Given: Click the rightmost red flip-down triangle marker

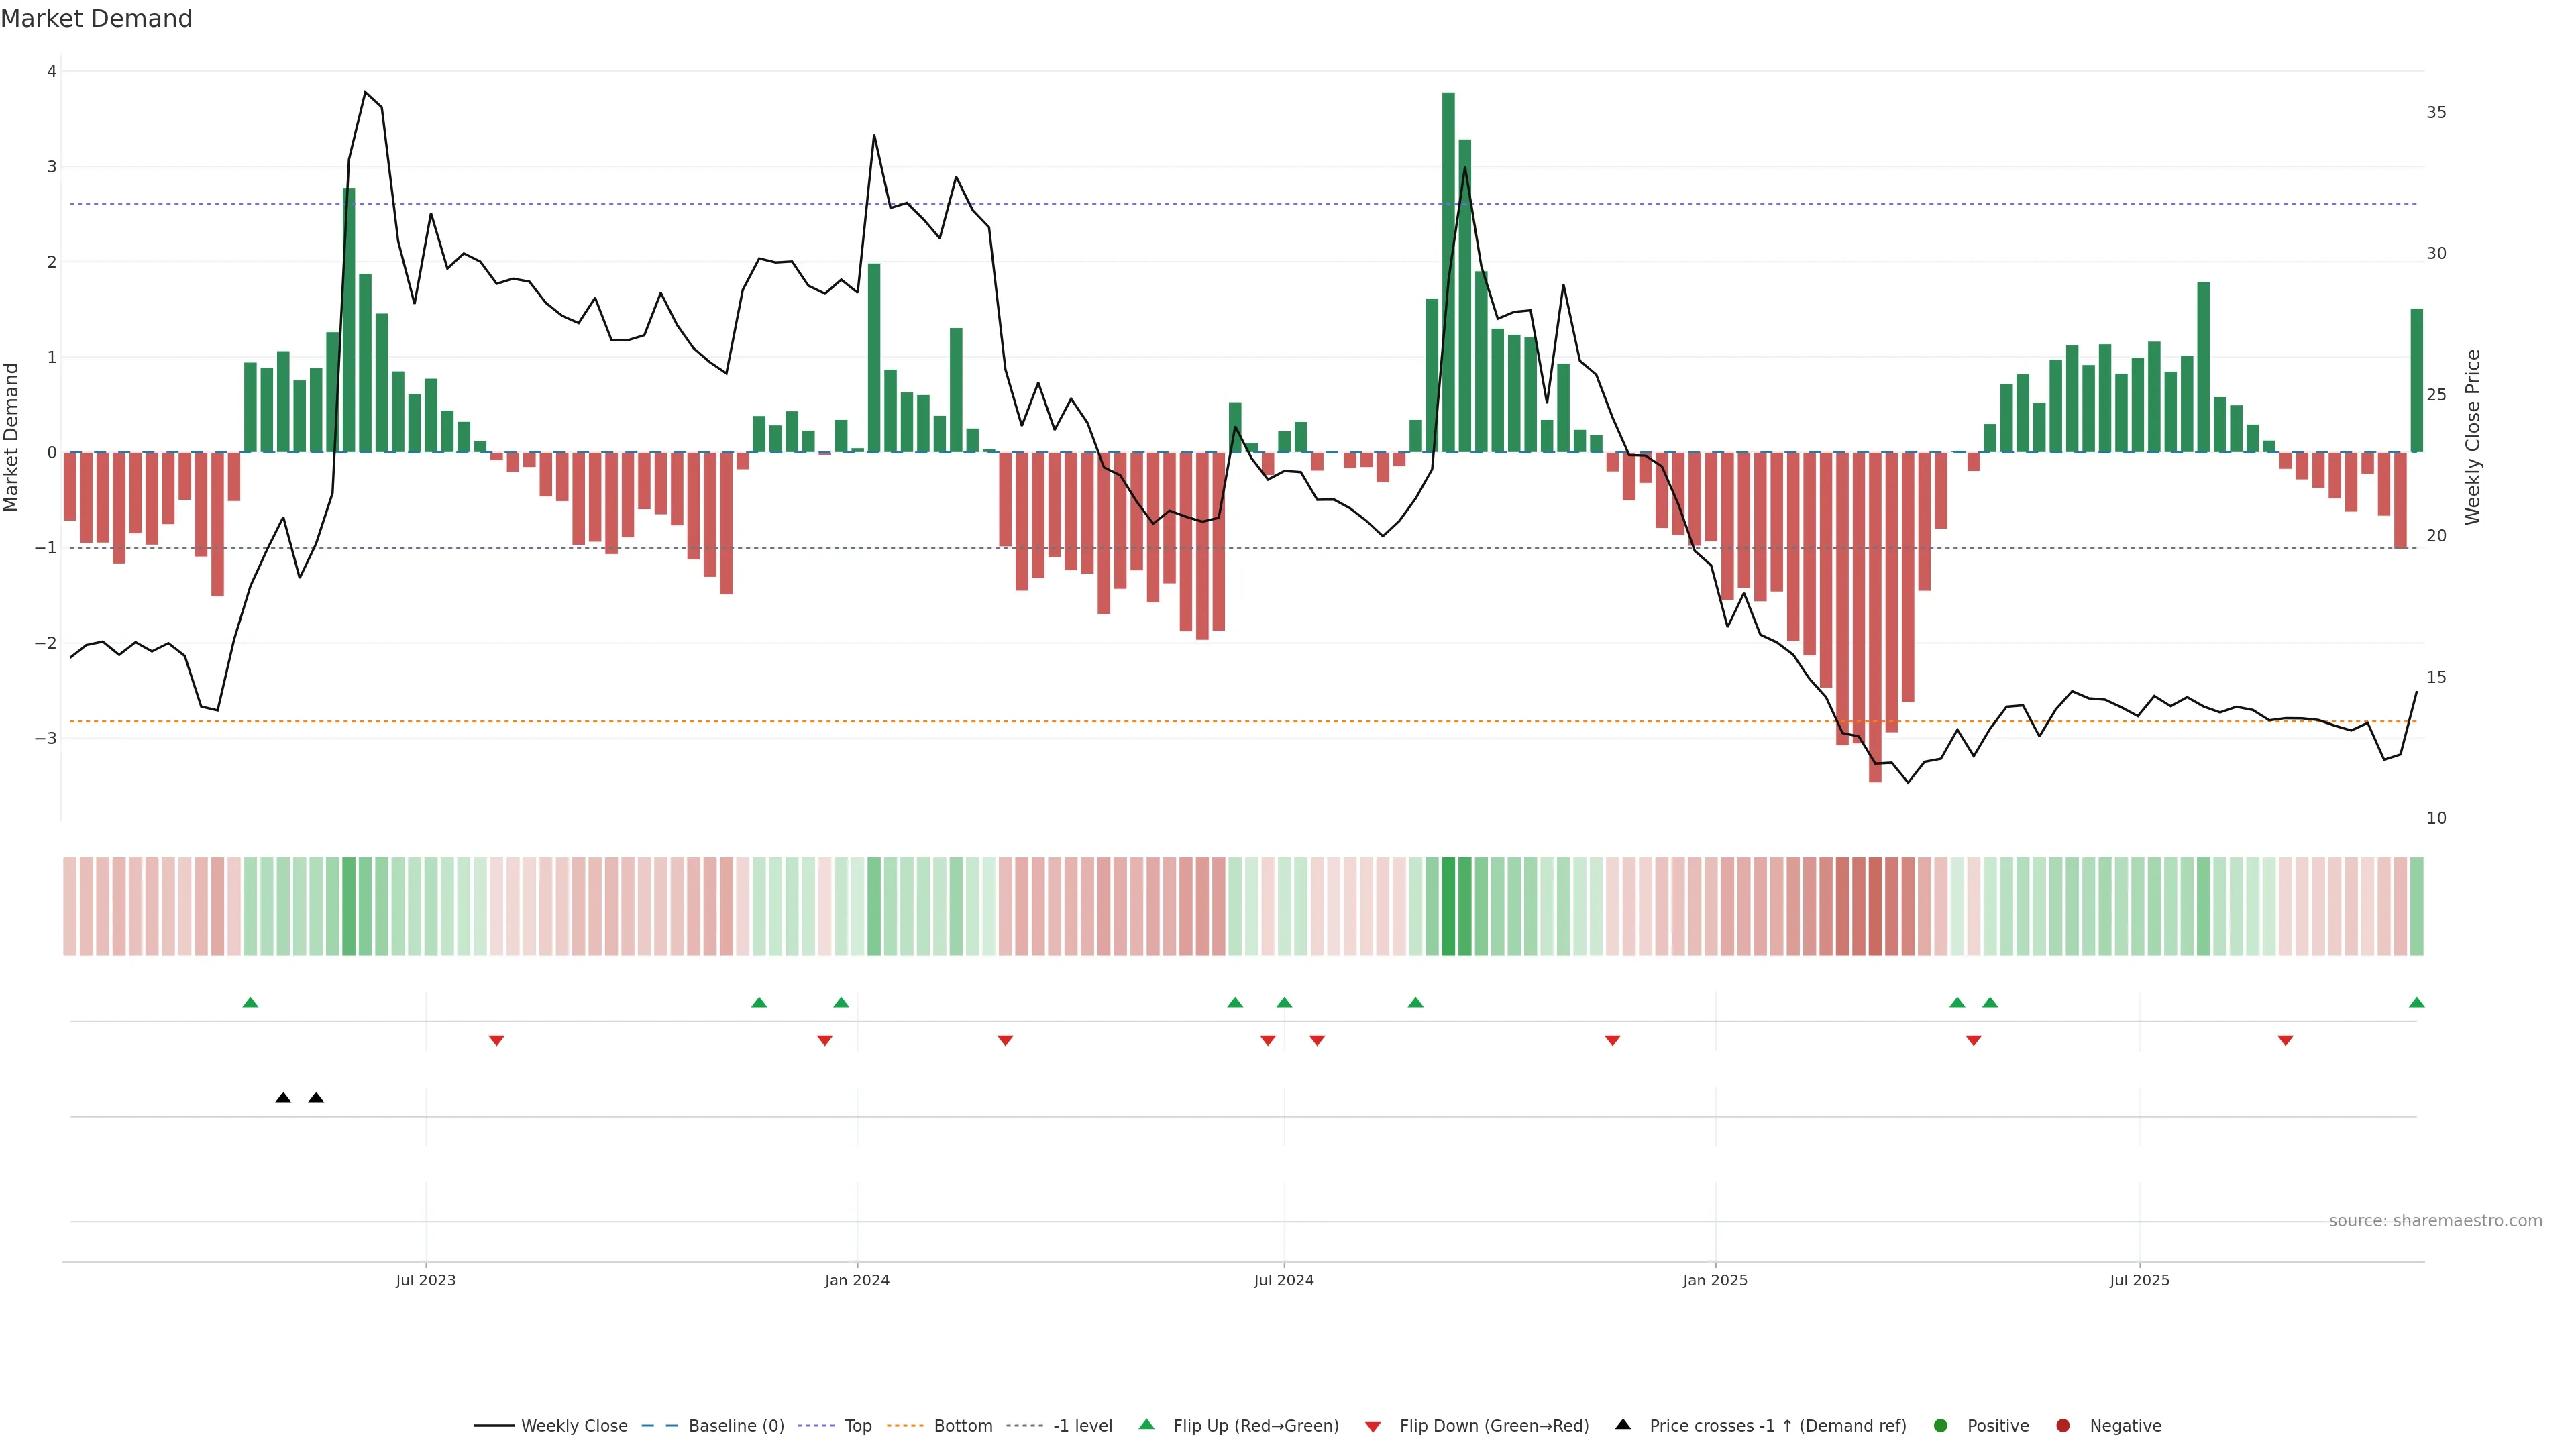Looking at the screenshot, I should pyautogui.click(x=2285, y=1041).
